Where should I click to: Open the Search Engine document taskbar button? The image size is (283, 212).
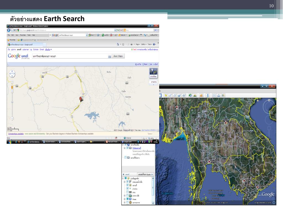point(81,142)
